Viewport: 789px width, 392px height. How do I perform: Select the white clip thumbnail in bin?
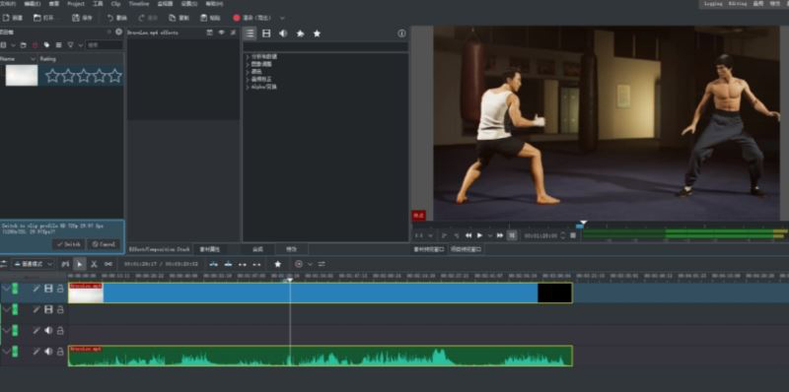coord(21,76)
